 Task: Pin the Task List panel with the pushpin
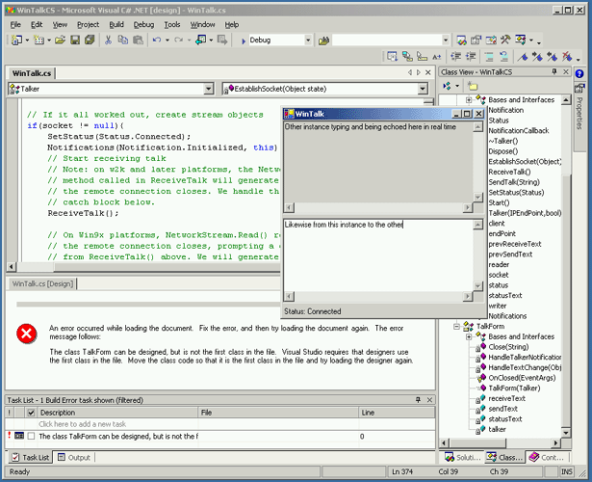[x=419, y=400]
